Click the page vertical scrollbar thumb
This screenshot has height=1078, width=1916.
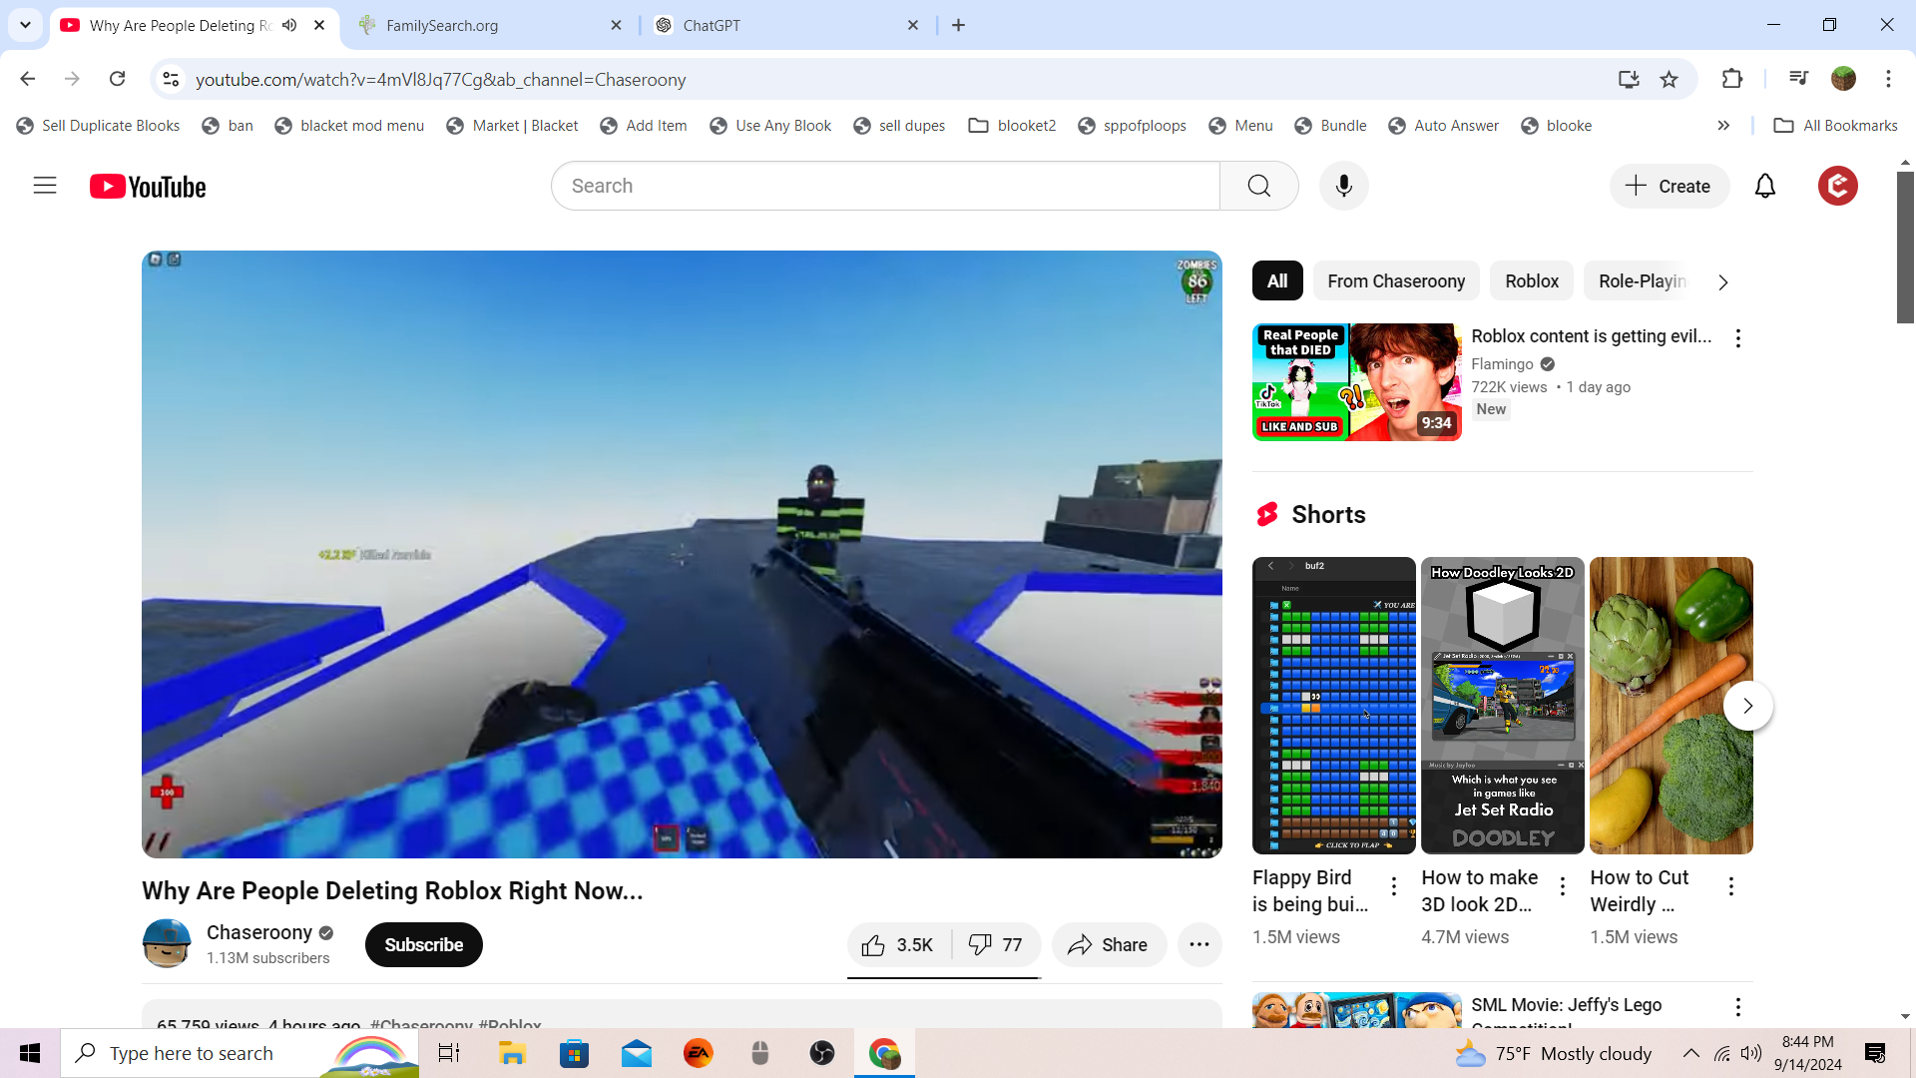point(1905,248)
